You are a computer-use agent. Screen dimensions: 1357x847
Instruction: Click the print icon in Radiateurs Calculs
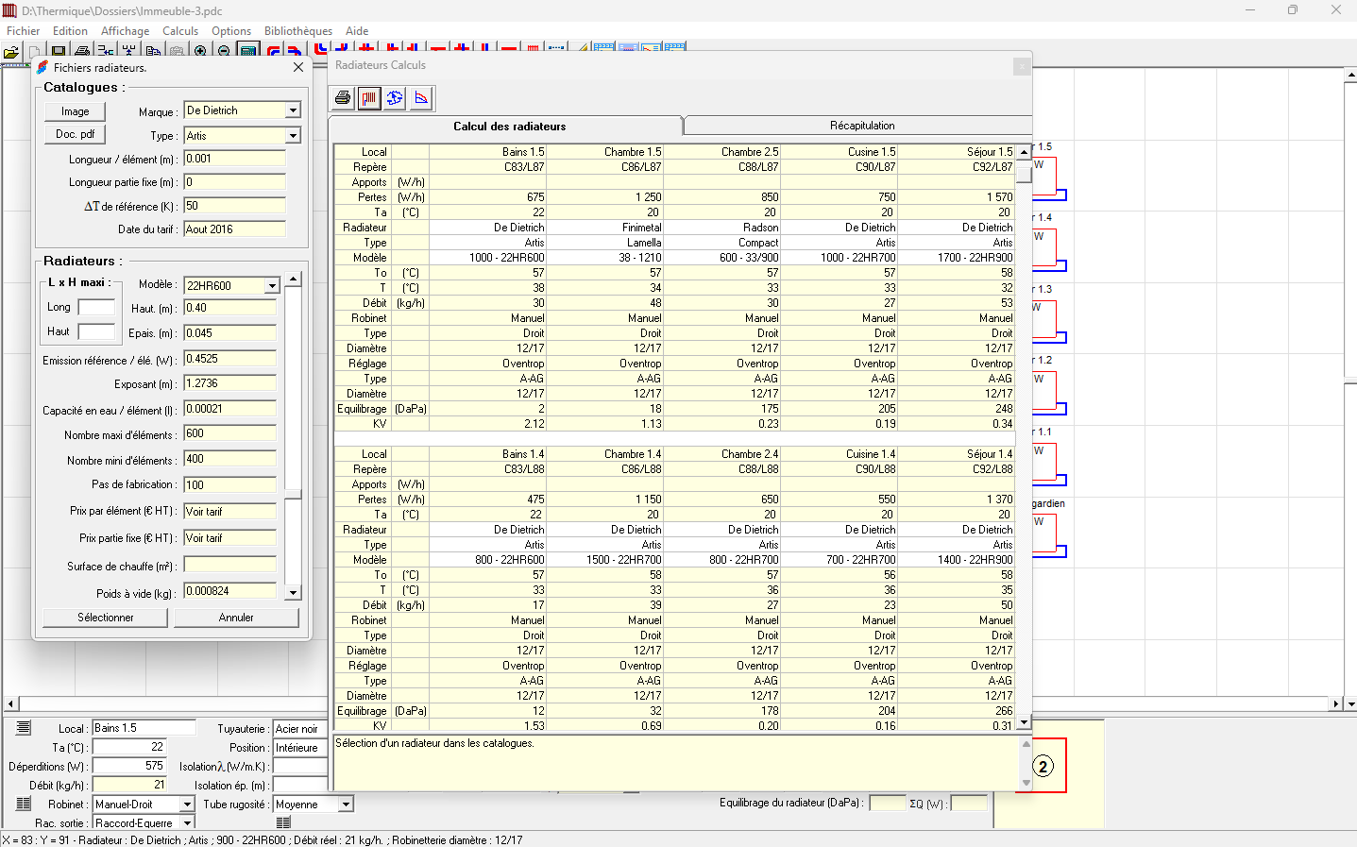tap(343, 98)
